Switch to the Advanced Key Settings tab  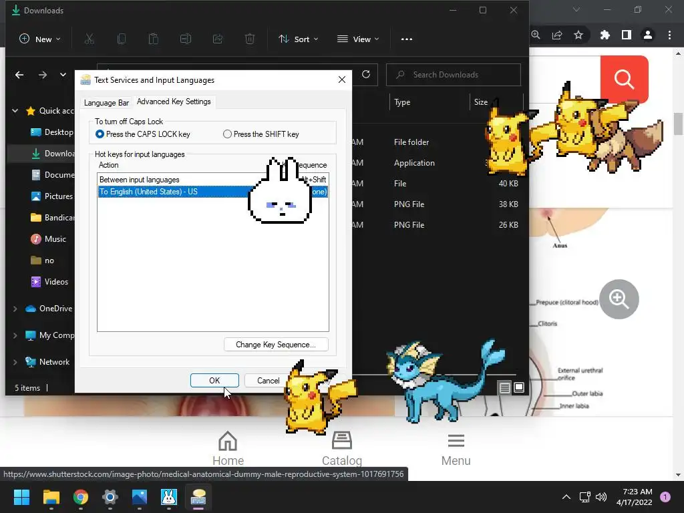pos(174,102)
